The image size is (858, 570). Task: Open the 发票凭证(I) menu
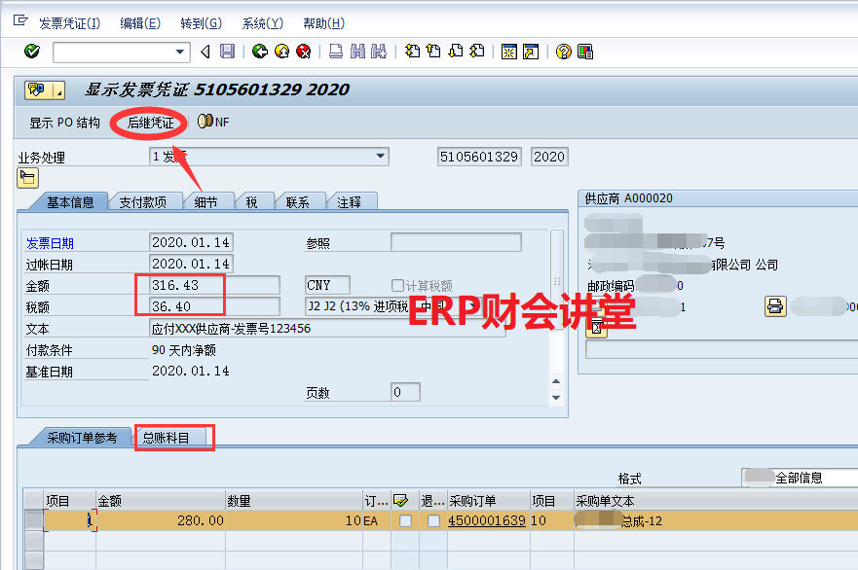tap(69, 23)
